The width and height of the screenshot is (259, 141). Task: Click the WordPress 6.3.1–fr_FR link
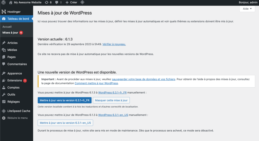(x=112, y=93)
